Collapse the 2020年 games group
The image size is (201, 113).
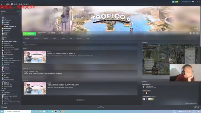[1, 94]
